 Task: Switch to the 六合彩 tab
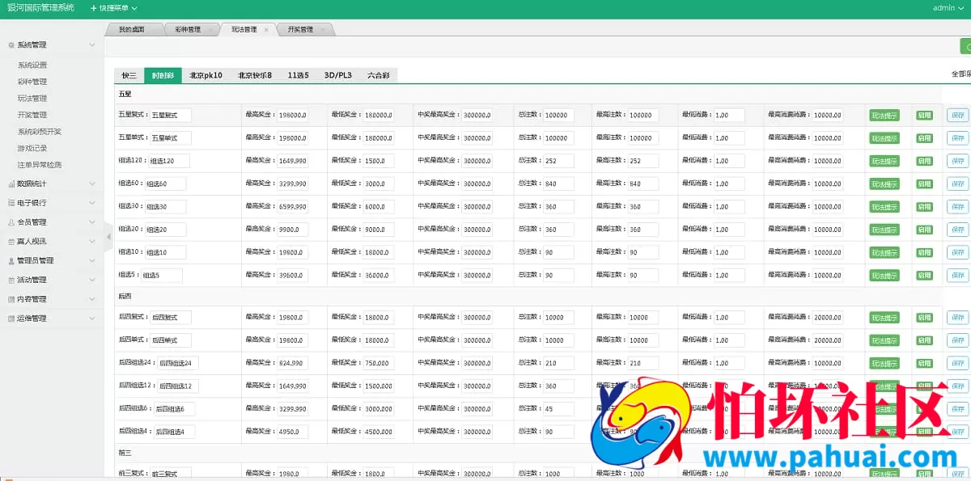[378, 75]
